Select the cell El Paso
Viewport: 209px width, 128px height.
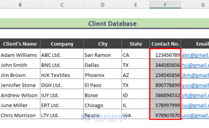(103, 84)
